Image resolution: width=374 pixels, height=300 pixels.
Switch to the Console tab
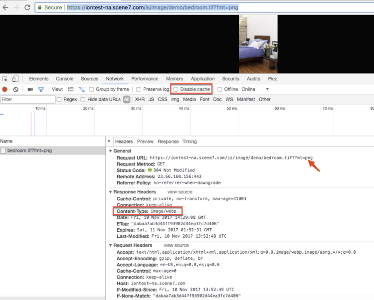point(65,79)
